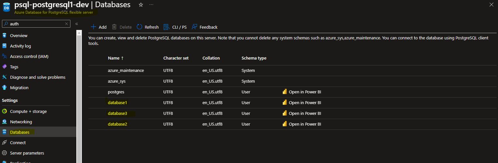Select the database3 row name
The width and height of the screenshot is (498, 163).
(x=117, y=113)
